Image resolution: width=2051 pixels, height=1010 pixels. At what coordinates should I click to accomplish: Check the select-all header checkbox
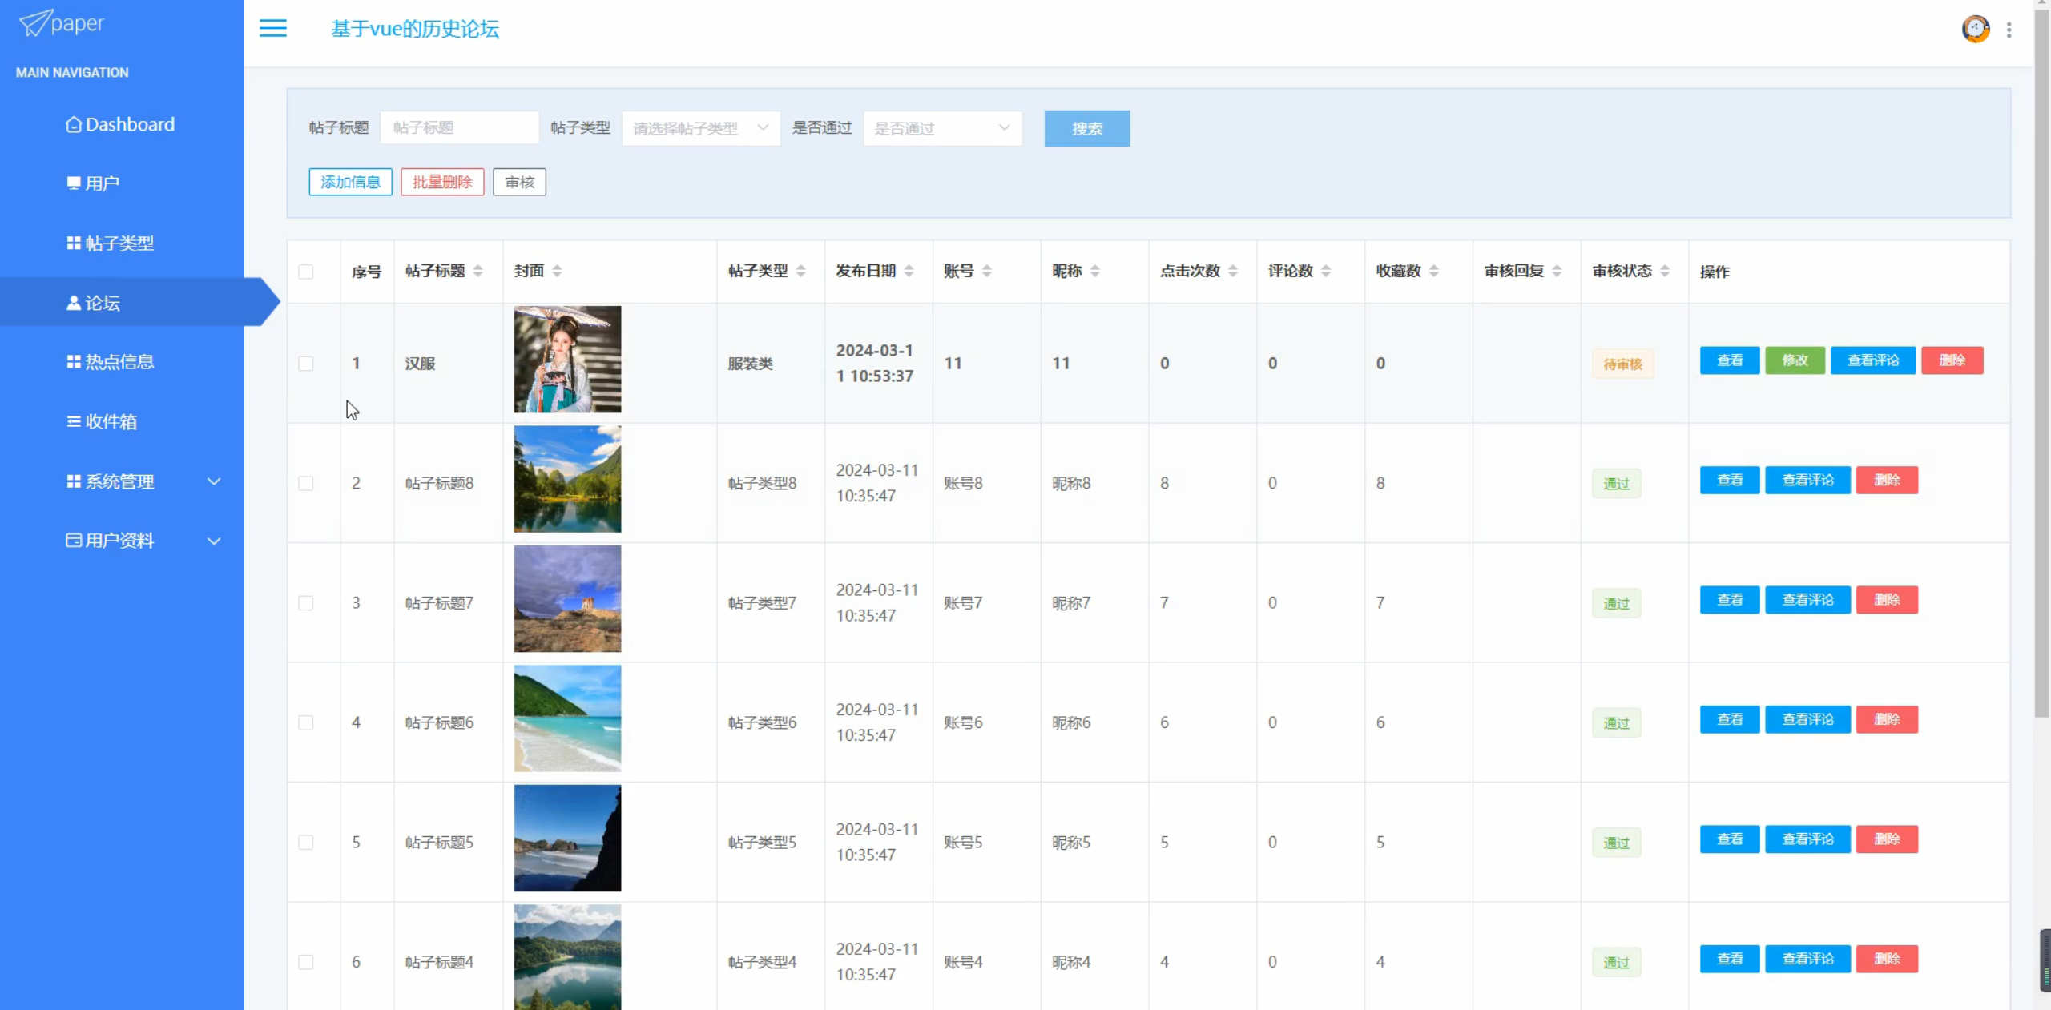tap(306, 272)
